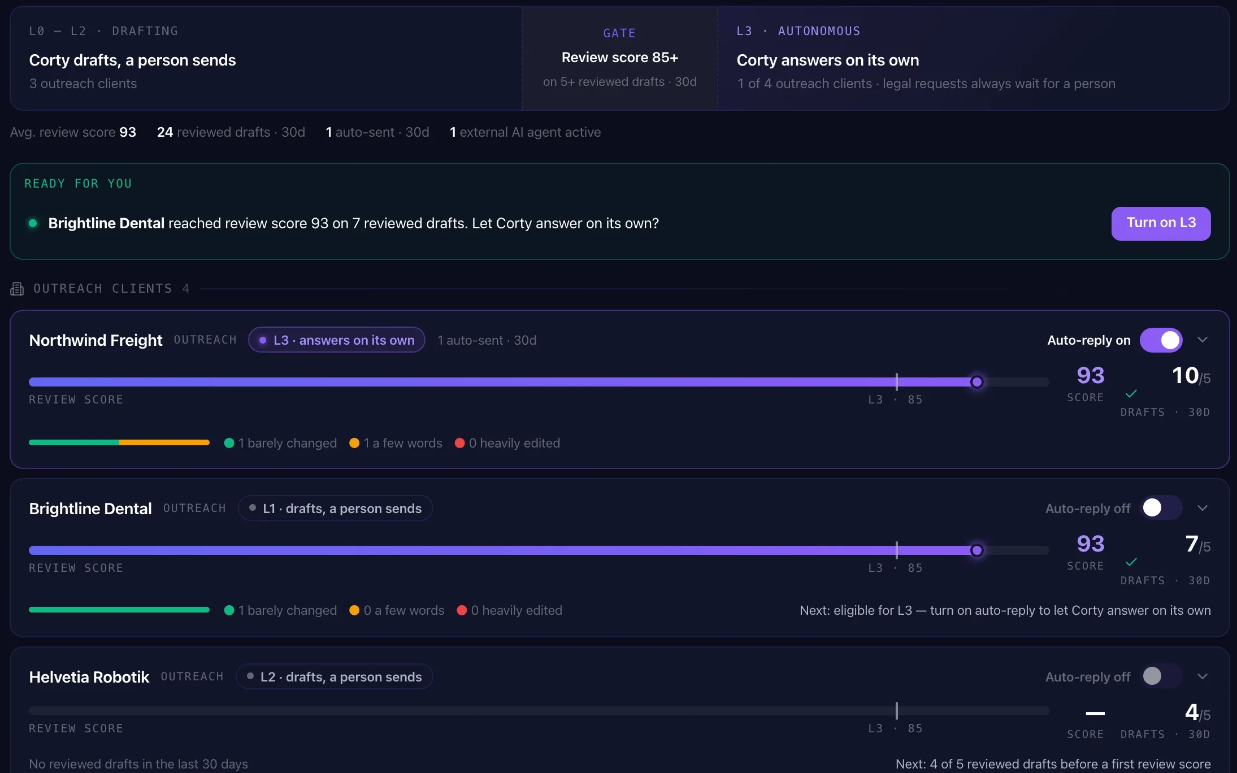Click 'Corty answers on its own' heading
The width and height of the screenshot is (1237, 773).
pyautogui.click(x=828, y=60)
